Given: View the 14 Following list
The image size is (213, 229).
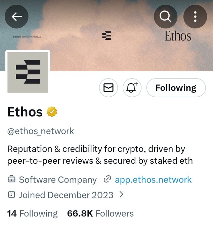Looking at the screenshot, I should [32, 214].
